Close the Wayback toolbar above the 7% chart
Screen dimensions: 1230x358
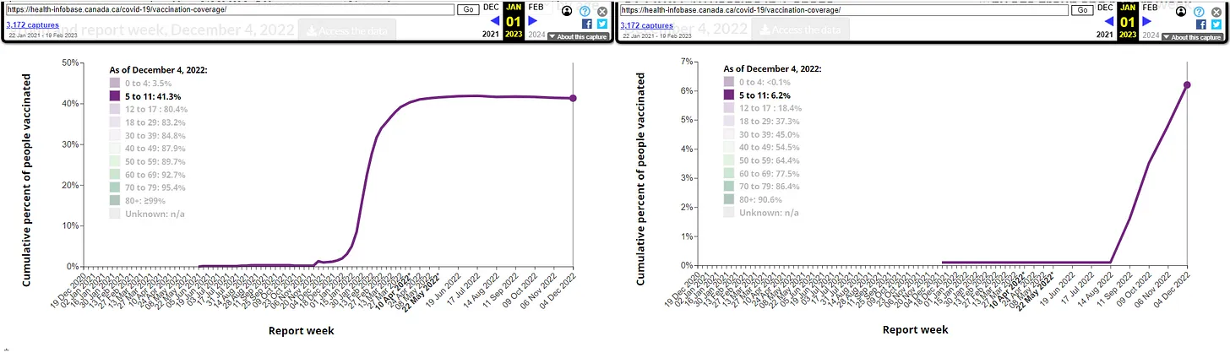1216,11
